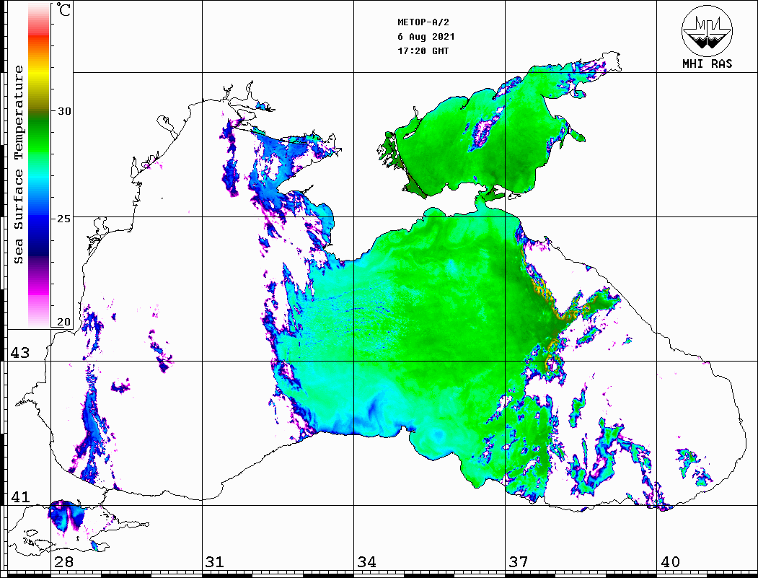This screenshot has width=758, height=578.
Task: Click the 'Sea Surface Temperature' vertical label
Action: (18, 165)
